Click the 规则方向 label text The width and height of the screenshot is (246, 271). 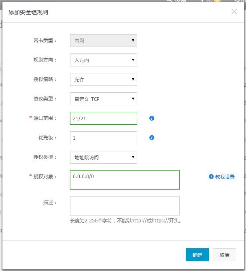(x=45, y=60)
